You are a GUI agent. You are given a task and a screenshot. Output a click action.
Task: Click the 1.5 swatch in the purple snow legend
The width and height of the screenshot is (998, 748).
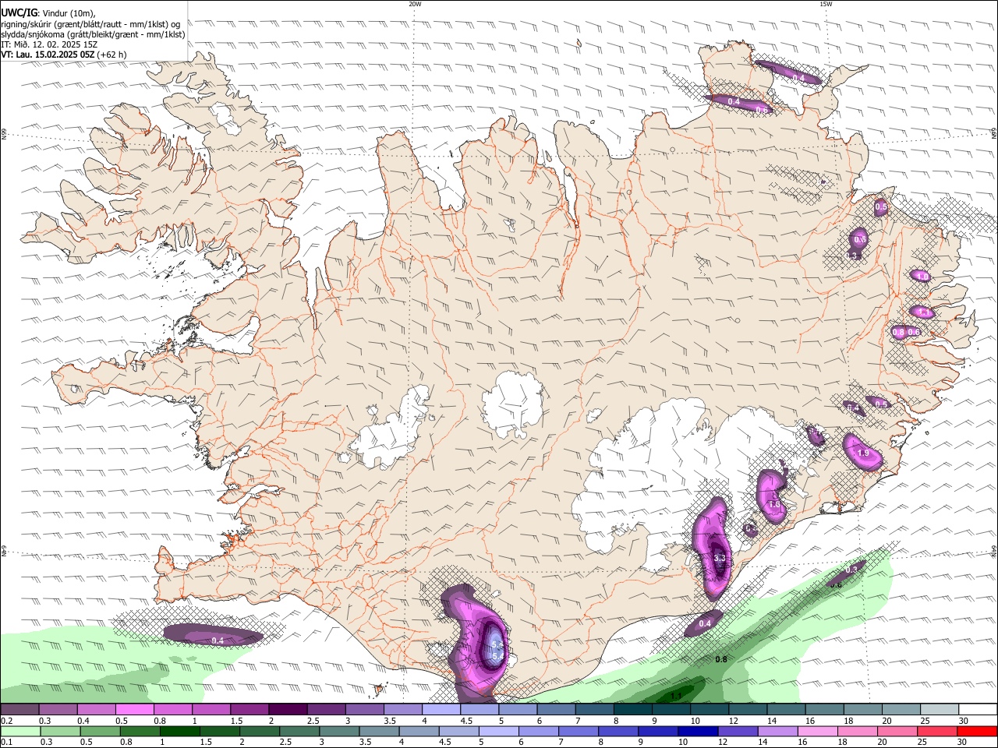pyautogui.click(x=249, y=709)
